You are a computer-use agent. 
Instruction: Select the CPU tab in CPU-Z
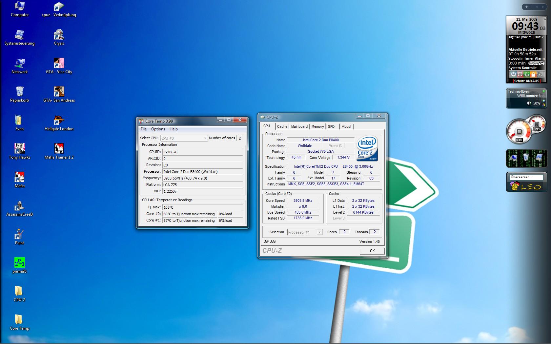point(267,126)
